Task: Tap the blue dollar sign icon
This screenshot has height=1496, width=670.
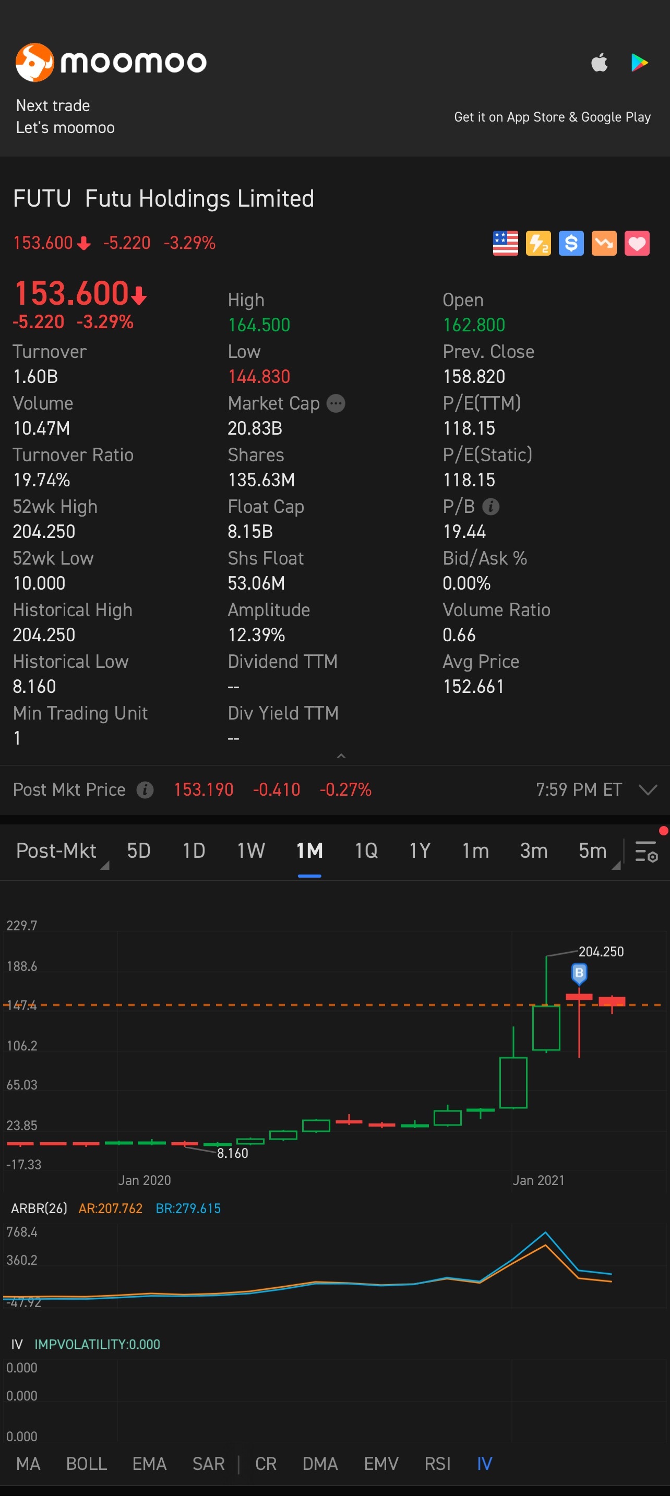Action: coord(571,243)
